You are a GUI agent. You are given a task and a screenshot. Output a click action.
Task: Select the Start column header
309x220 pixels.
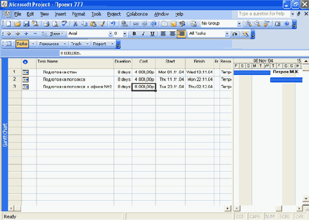coord(170,63)
